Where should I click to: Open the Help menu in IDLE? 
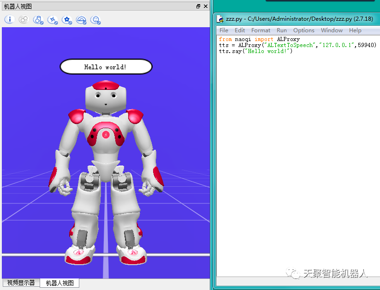(355, 30)
